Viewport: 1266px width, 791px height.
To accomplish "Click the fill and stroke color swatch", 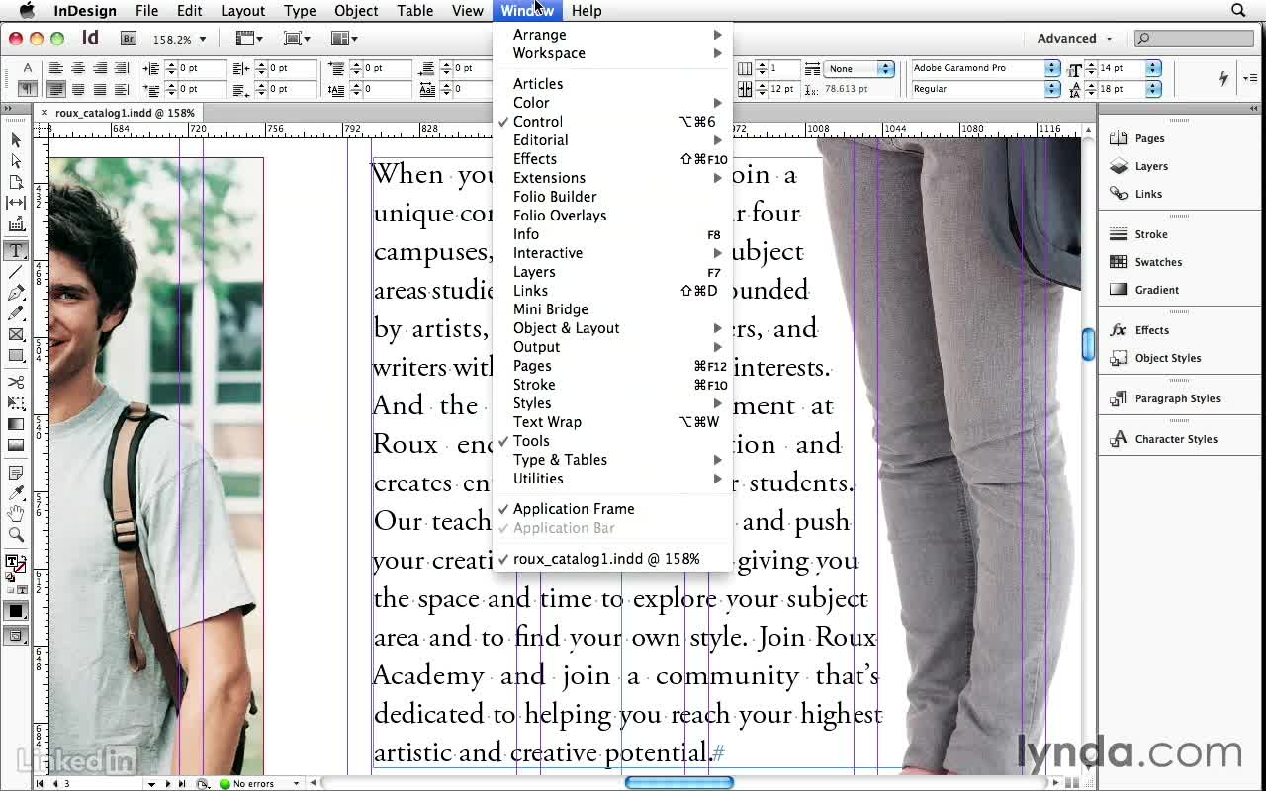I will pyautogui.click(x=16, y=565).
